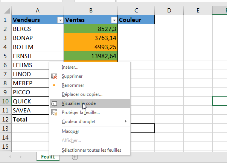Click the Protéger la feuille lock icon
This screenshot has height=163, width=227.
[54, 112]
